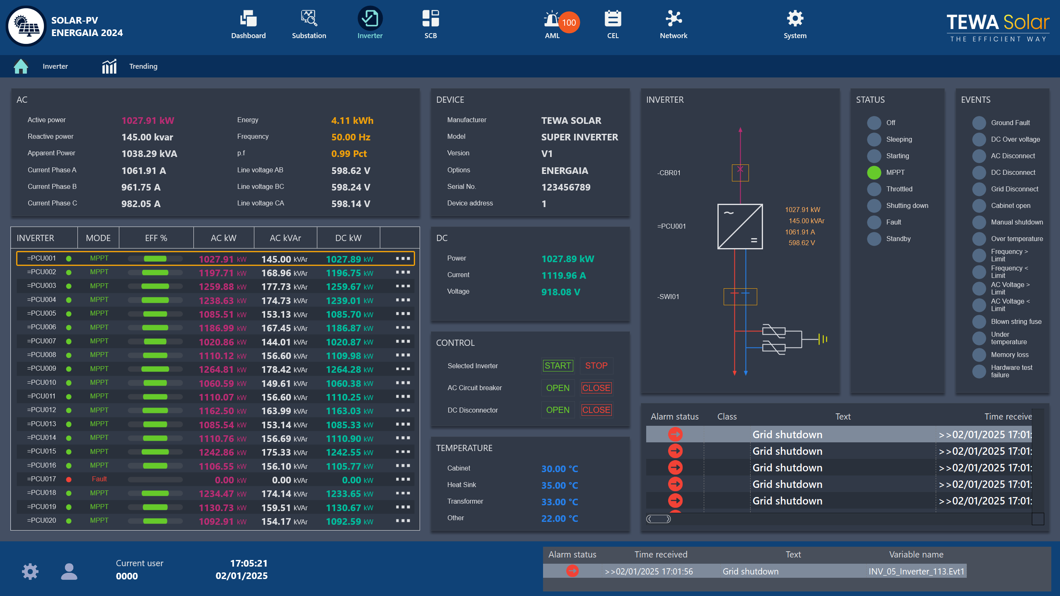Open the Substation icon

(x=309, y=19)
